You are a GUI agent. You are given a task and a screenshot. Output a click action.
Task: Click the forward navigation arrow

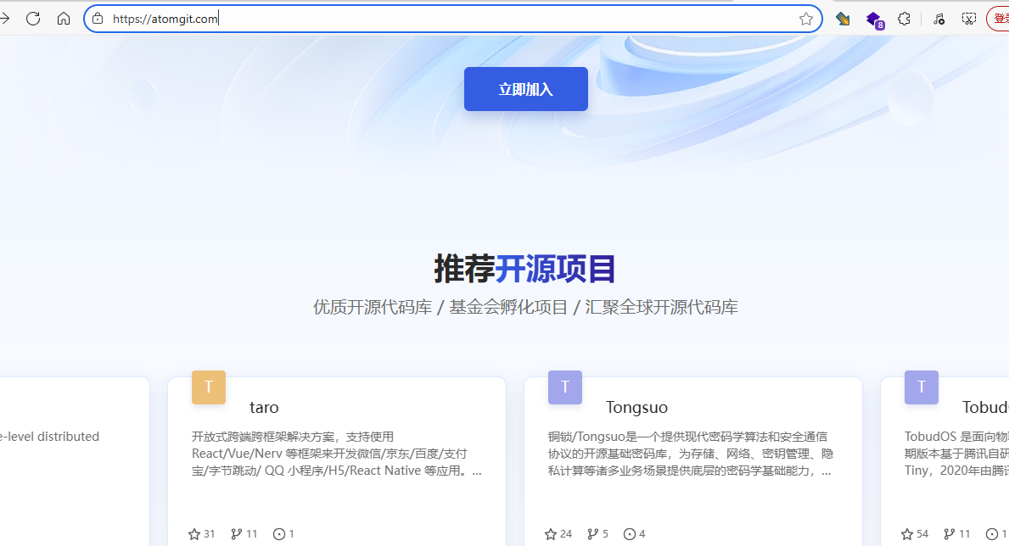point(4,19)
